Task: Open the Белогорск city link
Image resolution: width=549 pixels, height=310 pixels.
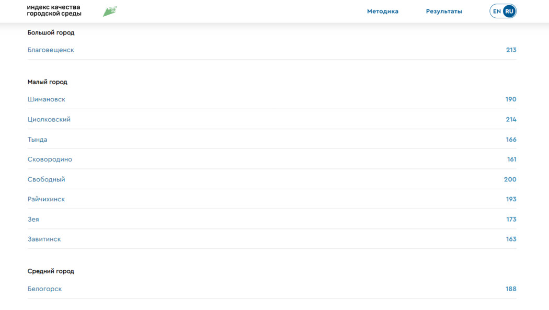Action: coord(44,289)
